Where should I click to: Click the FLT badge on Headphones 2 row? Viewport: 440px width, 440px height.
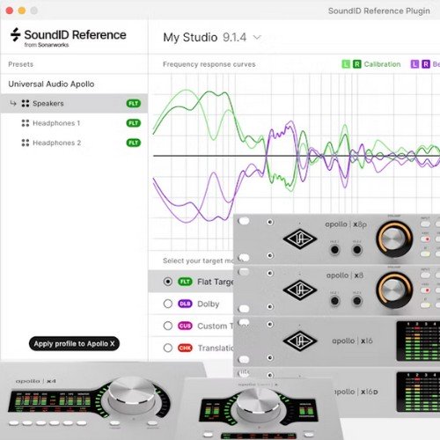pos(134,143)
